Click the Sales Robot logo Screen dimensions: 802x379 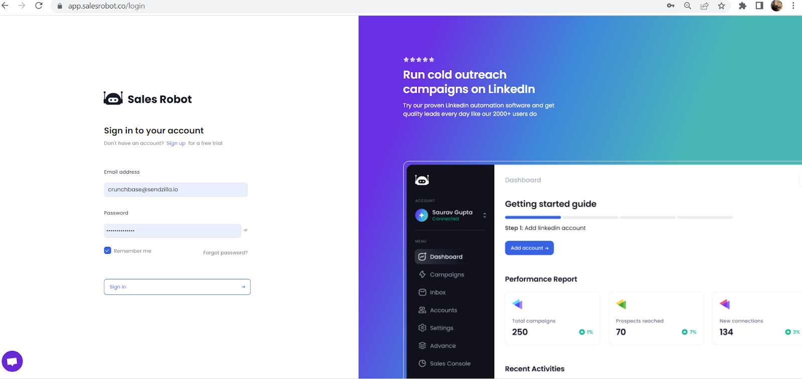coord(148,98)
